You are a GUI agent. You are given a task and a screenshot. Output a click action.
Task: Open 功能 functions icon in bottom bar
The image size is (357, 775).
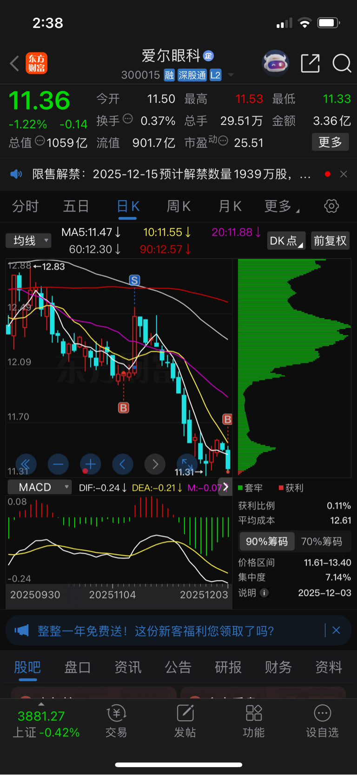254,721
